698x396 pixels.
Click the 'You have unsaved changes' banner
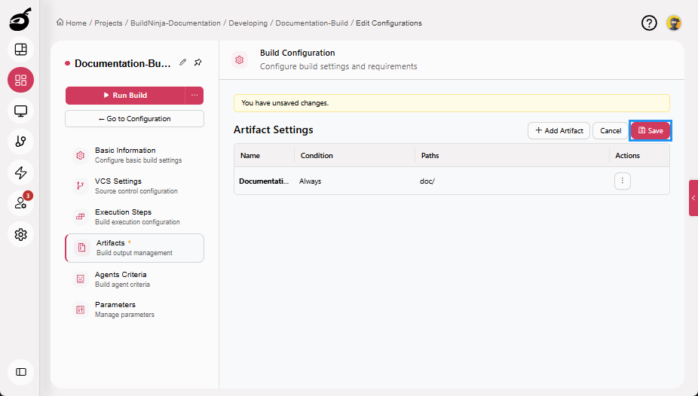point(452,102)
